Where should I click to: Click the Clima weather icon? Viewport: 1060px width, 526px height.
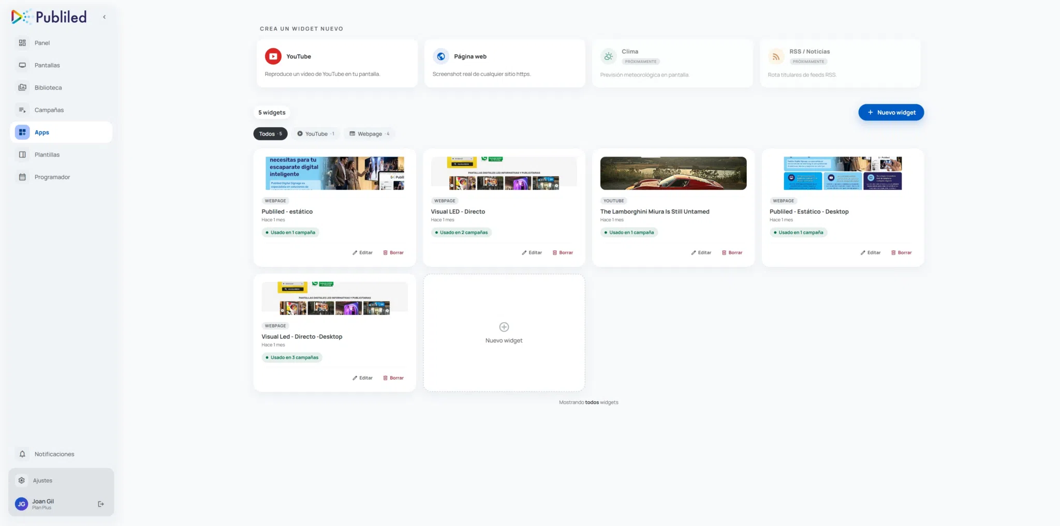click(x=609, y=56)
